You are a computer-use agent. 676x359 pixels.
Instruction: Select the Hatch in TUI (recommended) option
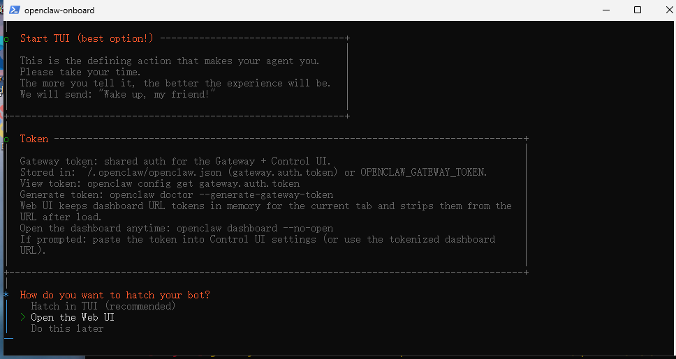point(103,306)
